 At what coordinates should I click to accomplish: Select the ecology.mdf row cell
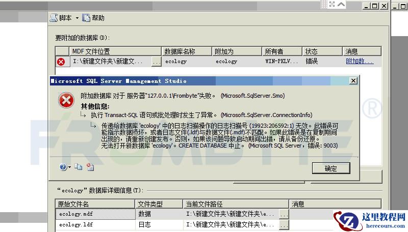95,214
